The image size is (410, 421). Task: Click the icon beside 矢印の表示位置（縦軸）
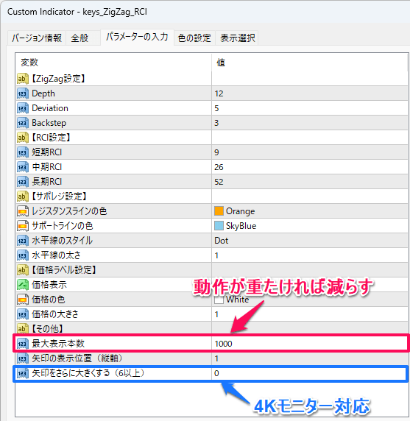click(23, 358)
